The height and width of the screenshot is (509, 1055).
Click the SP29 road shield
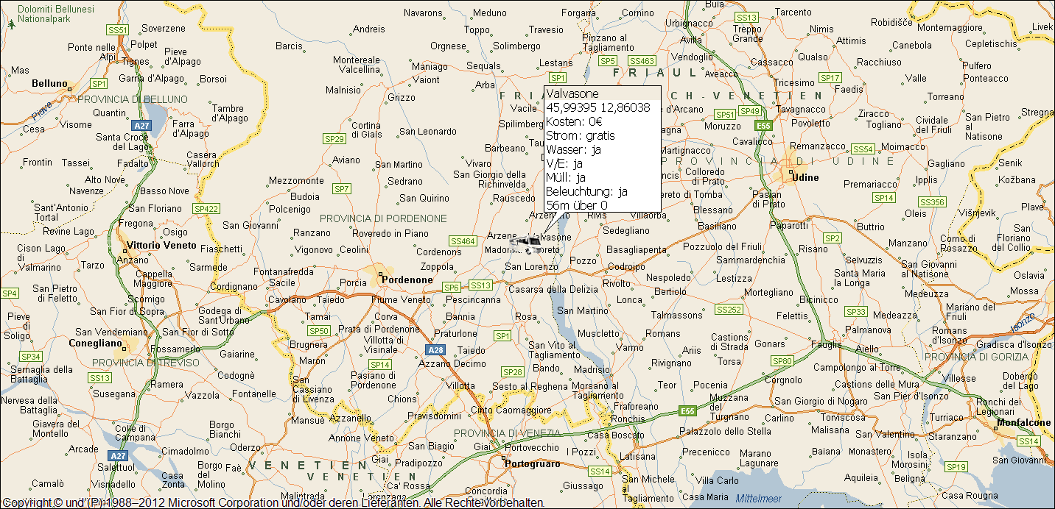point(334,139)
